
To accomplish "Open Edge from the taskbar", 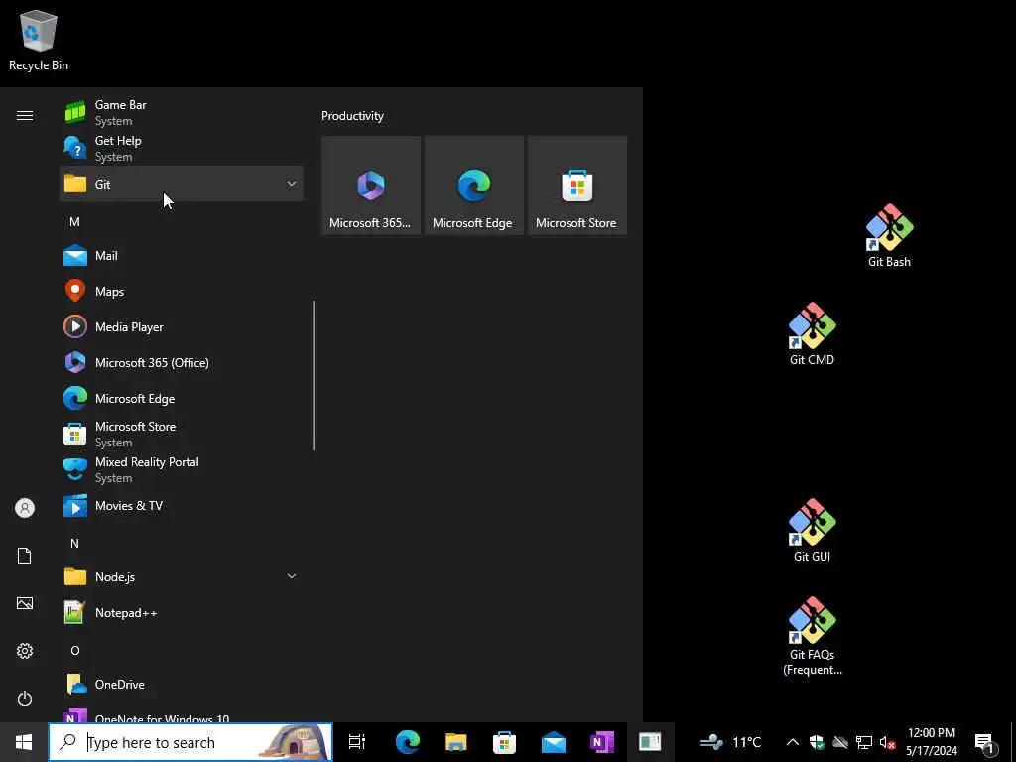I will pyautogui.click(x=408, y=742).
